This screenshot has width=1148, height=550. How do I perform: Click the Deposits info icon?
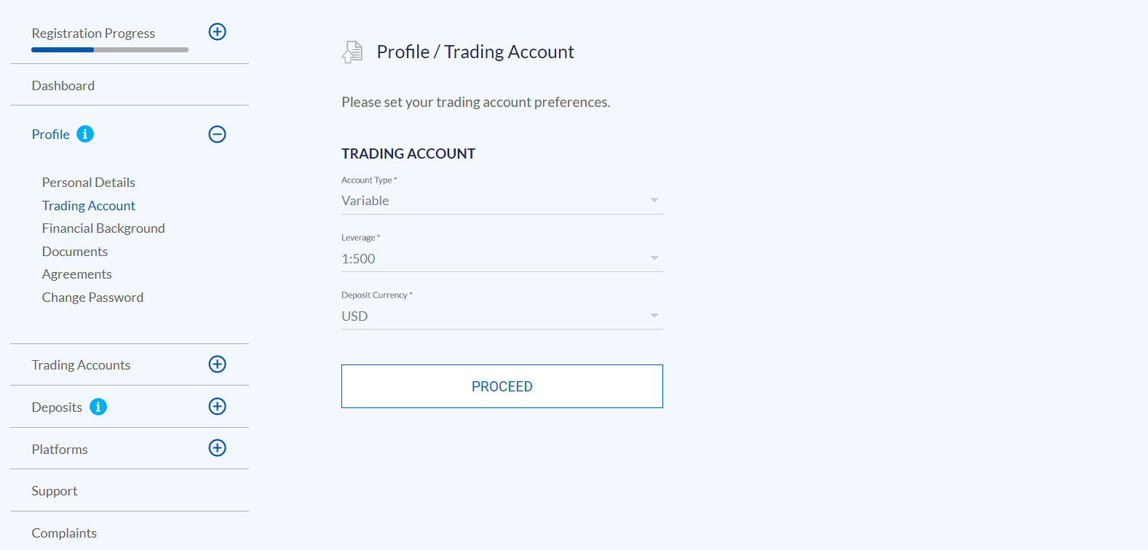coord(98,407)
